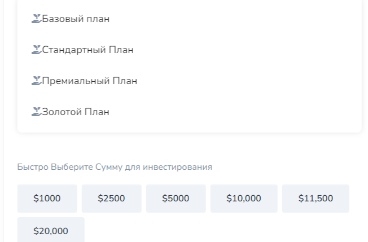Select the $20,000 amount button
368x242 pixels.
(51, 230)
